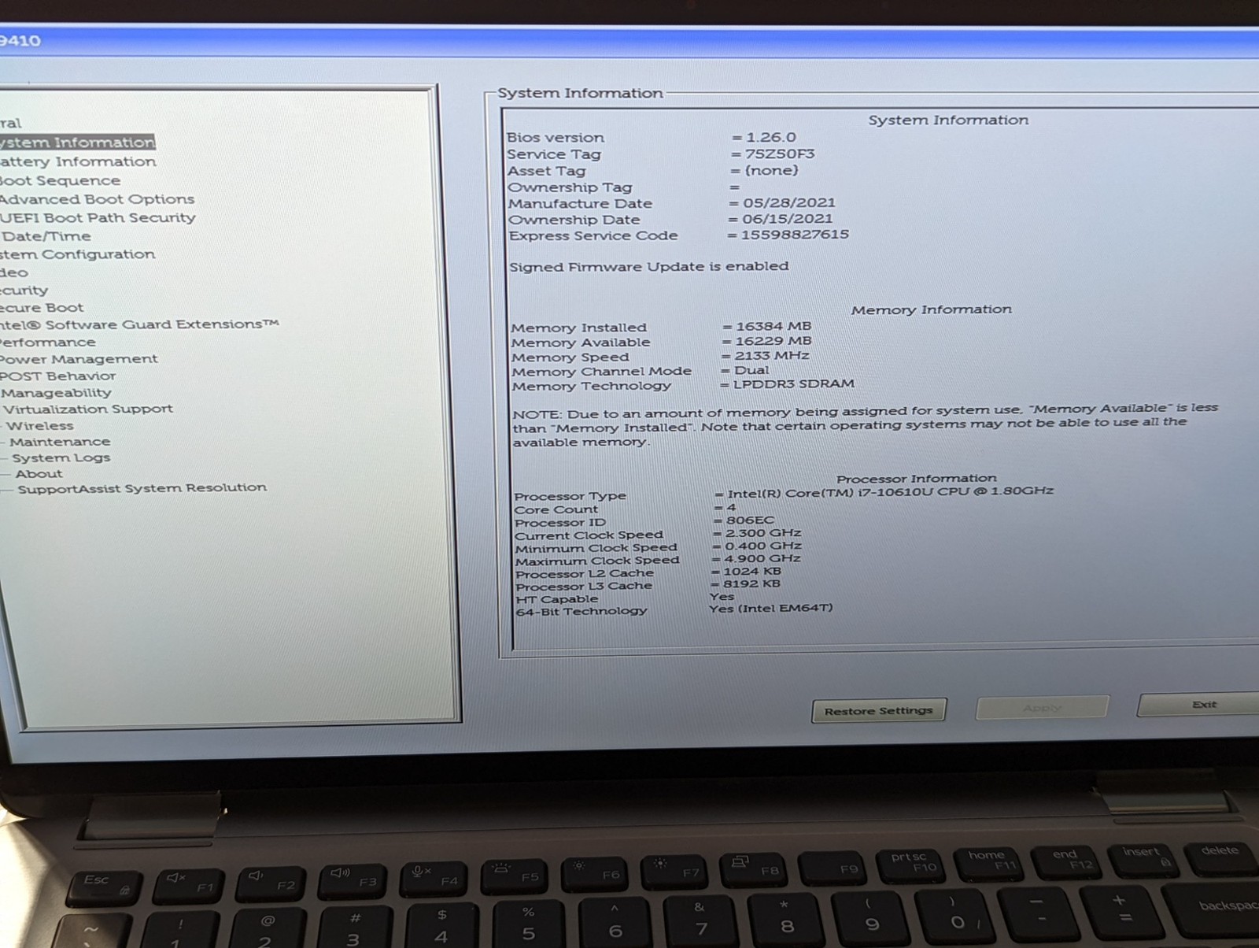Click Memory Technology value LPDDR3 SDRAM

tap(792, 384)
